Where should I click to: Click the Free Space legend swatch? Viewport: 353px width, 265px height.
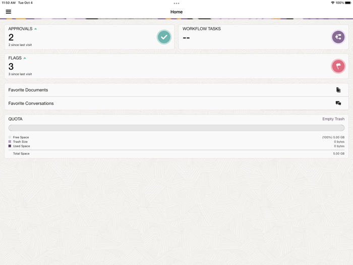10,137
